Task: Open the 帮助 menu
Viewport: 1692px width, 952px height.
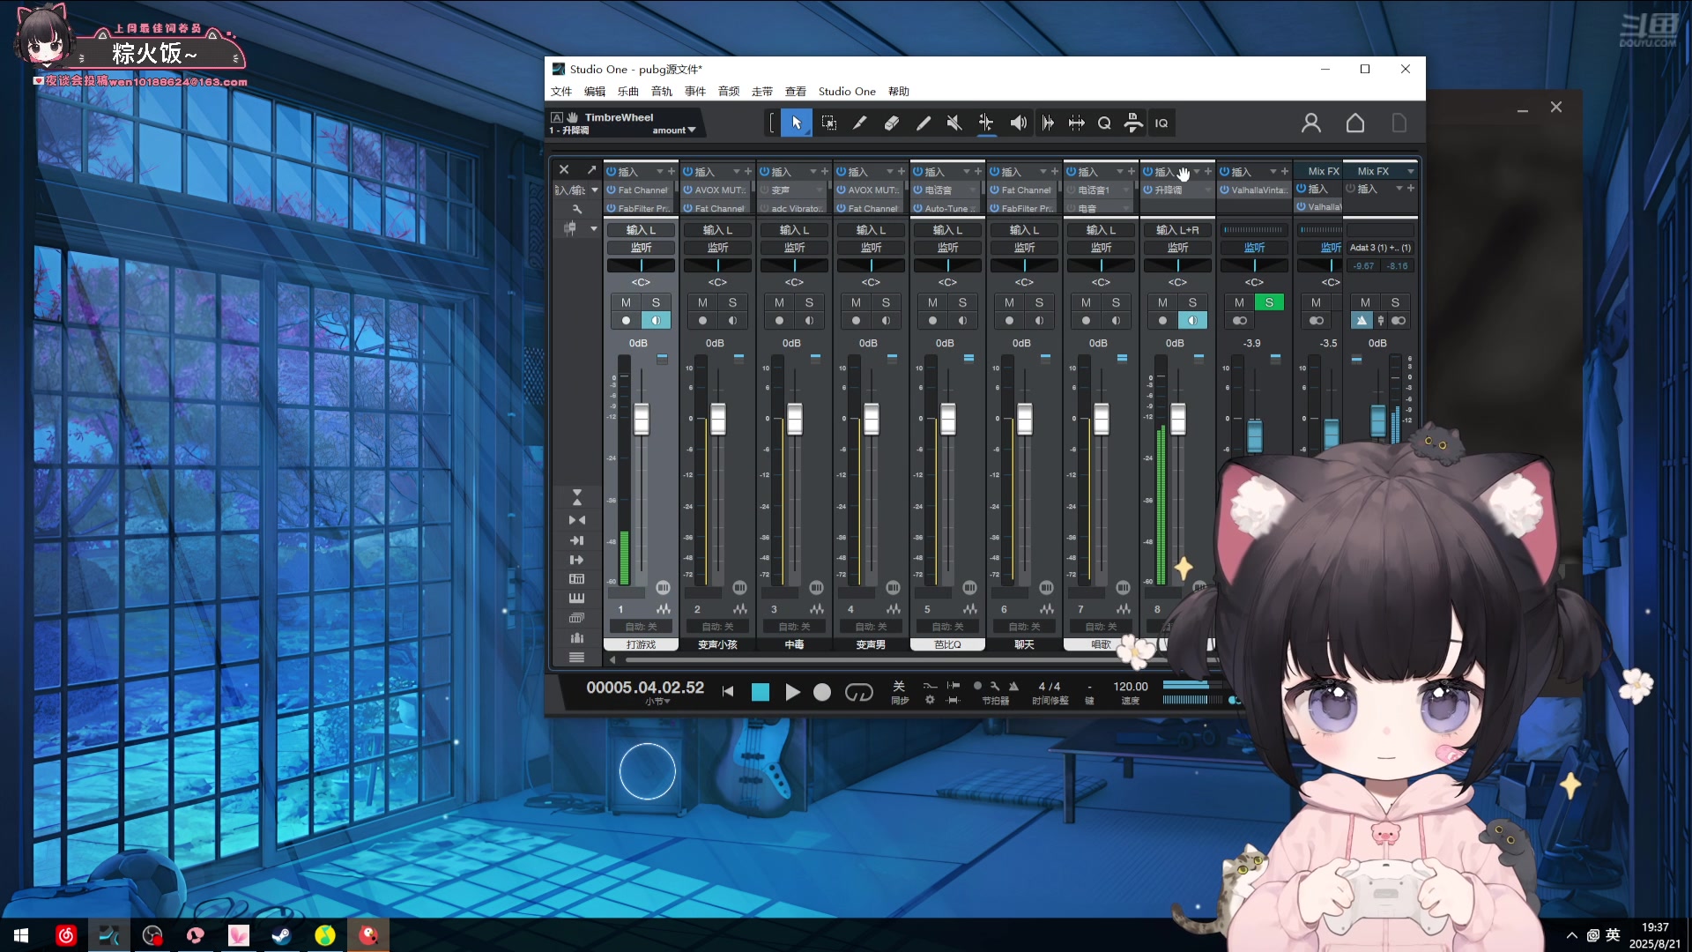Action: coord(899,92)
